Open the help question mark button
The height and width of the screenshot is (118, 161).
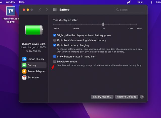[x=142, y=97]
